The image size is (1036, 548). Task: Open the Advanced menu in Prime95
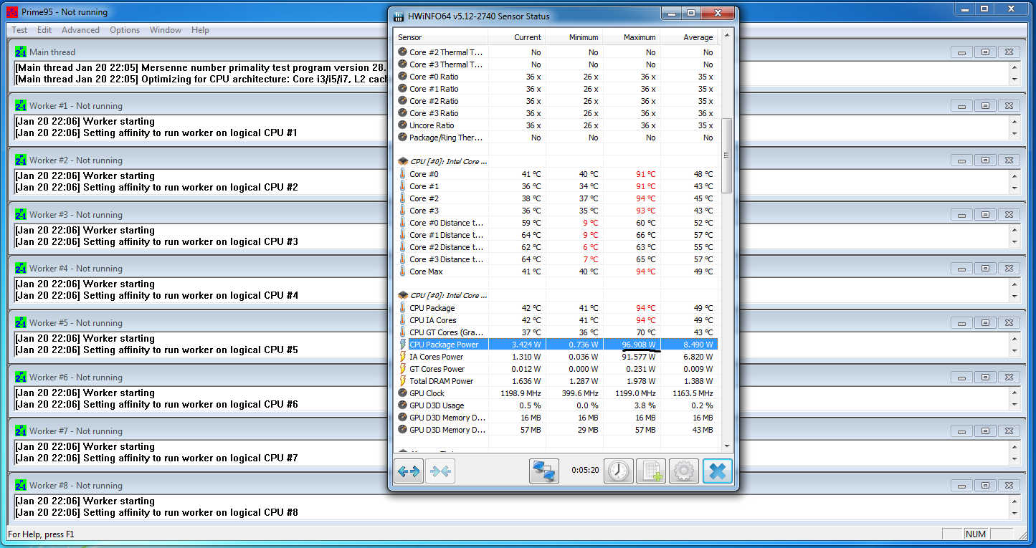point(80,30)
